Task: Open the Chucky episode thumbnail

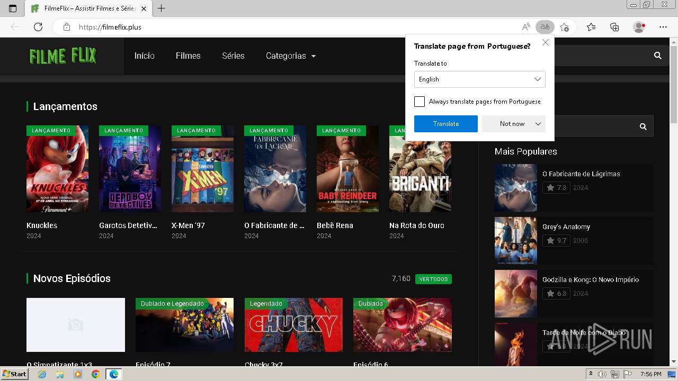Action: point(293,325)
